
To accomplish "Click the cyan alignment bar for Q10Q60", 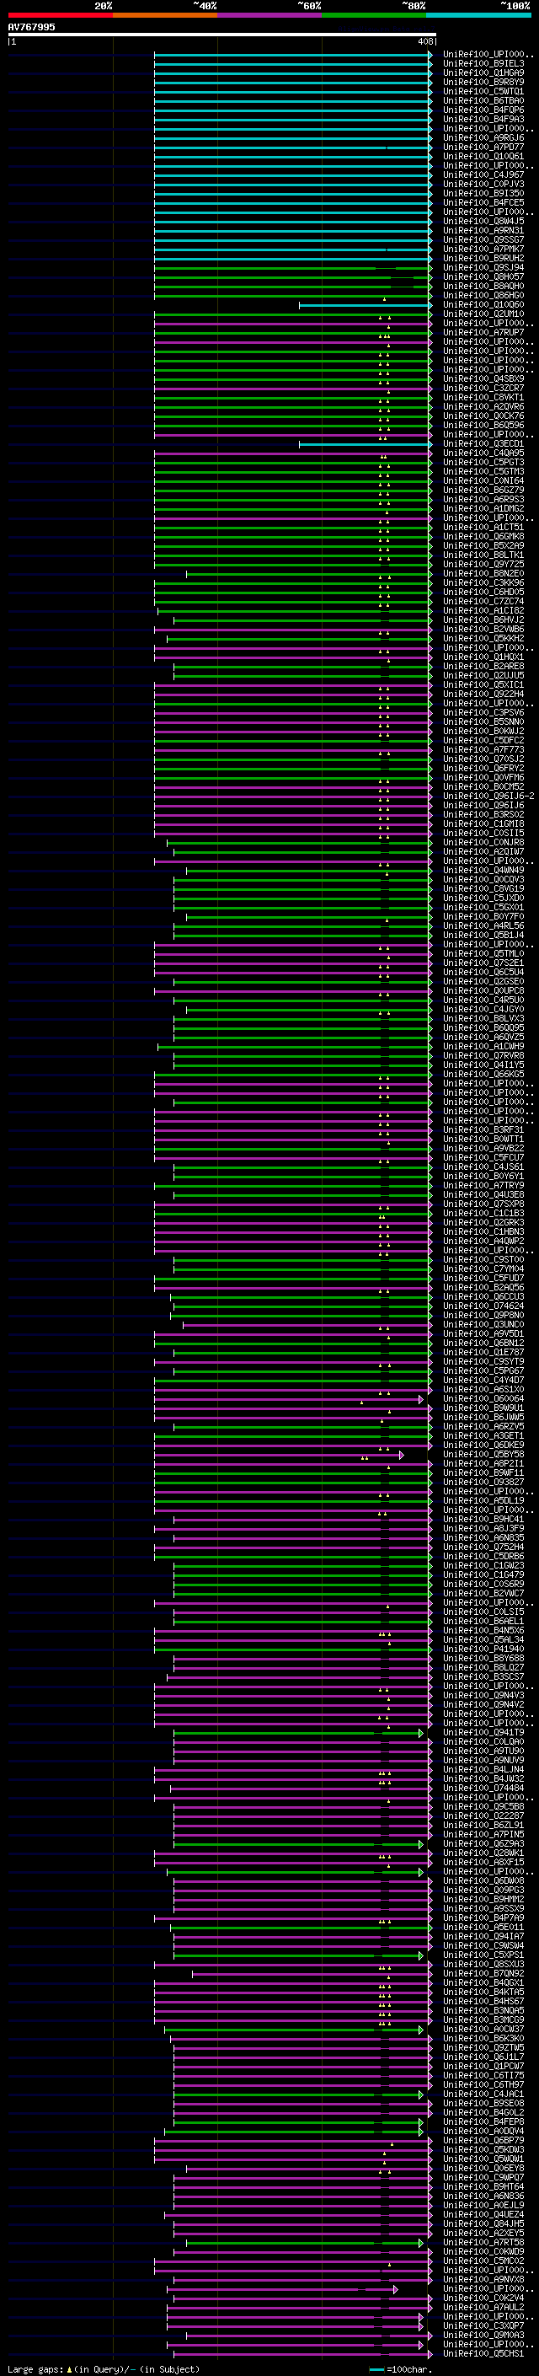I will [365, 305].
